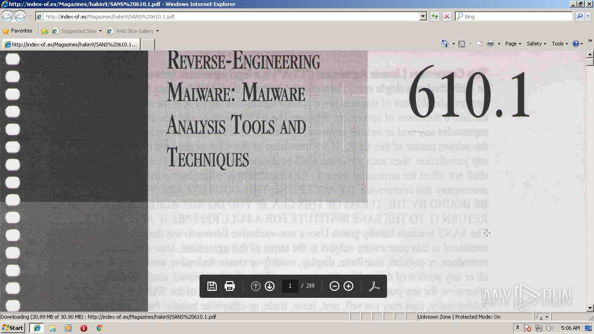Click the Print icon in command bar
Viewport: 594px width, 334px height.
[x=491, y=44]
